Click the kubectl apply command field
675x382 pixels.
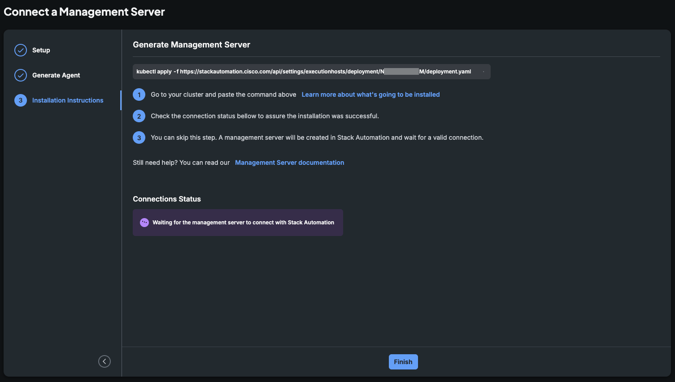tap(312, 72)
